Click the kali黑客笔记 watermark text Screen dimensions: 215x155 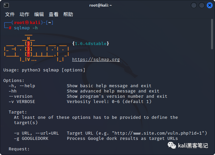tap(193, 145)
